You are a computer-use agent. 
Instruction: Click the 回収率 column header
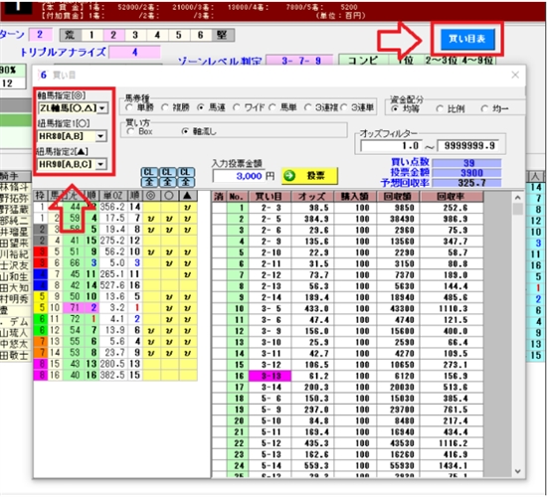pos(452,197)
